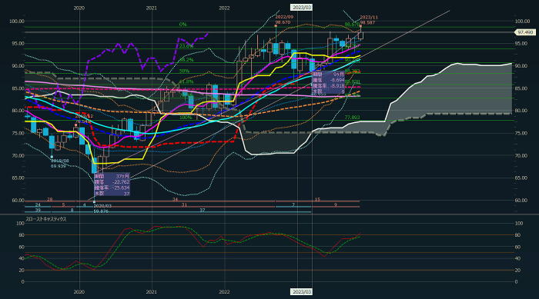This screenshot has height=299, width=539.
Task: Click the cycle count 7 on blue bar
Action: pos(293,205)
